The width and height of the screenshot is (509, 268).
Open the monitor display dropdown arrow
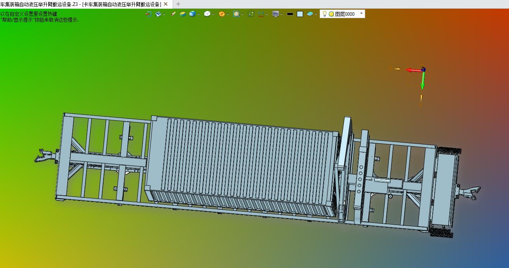[281, 14]
